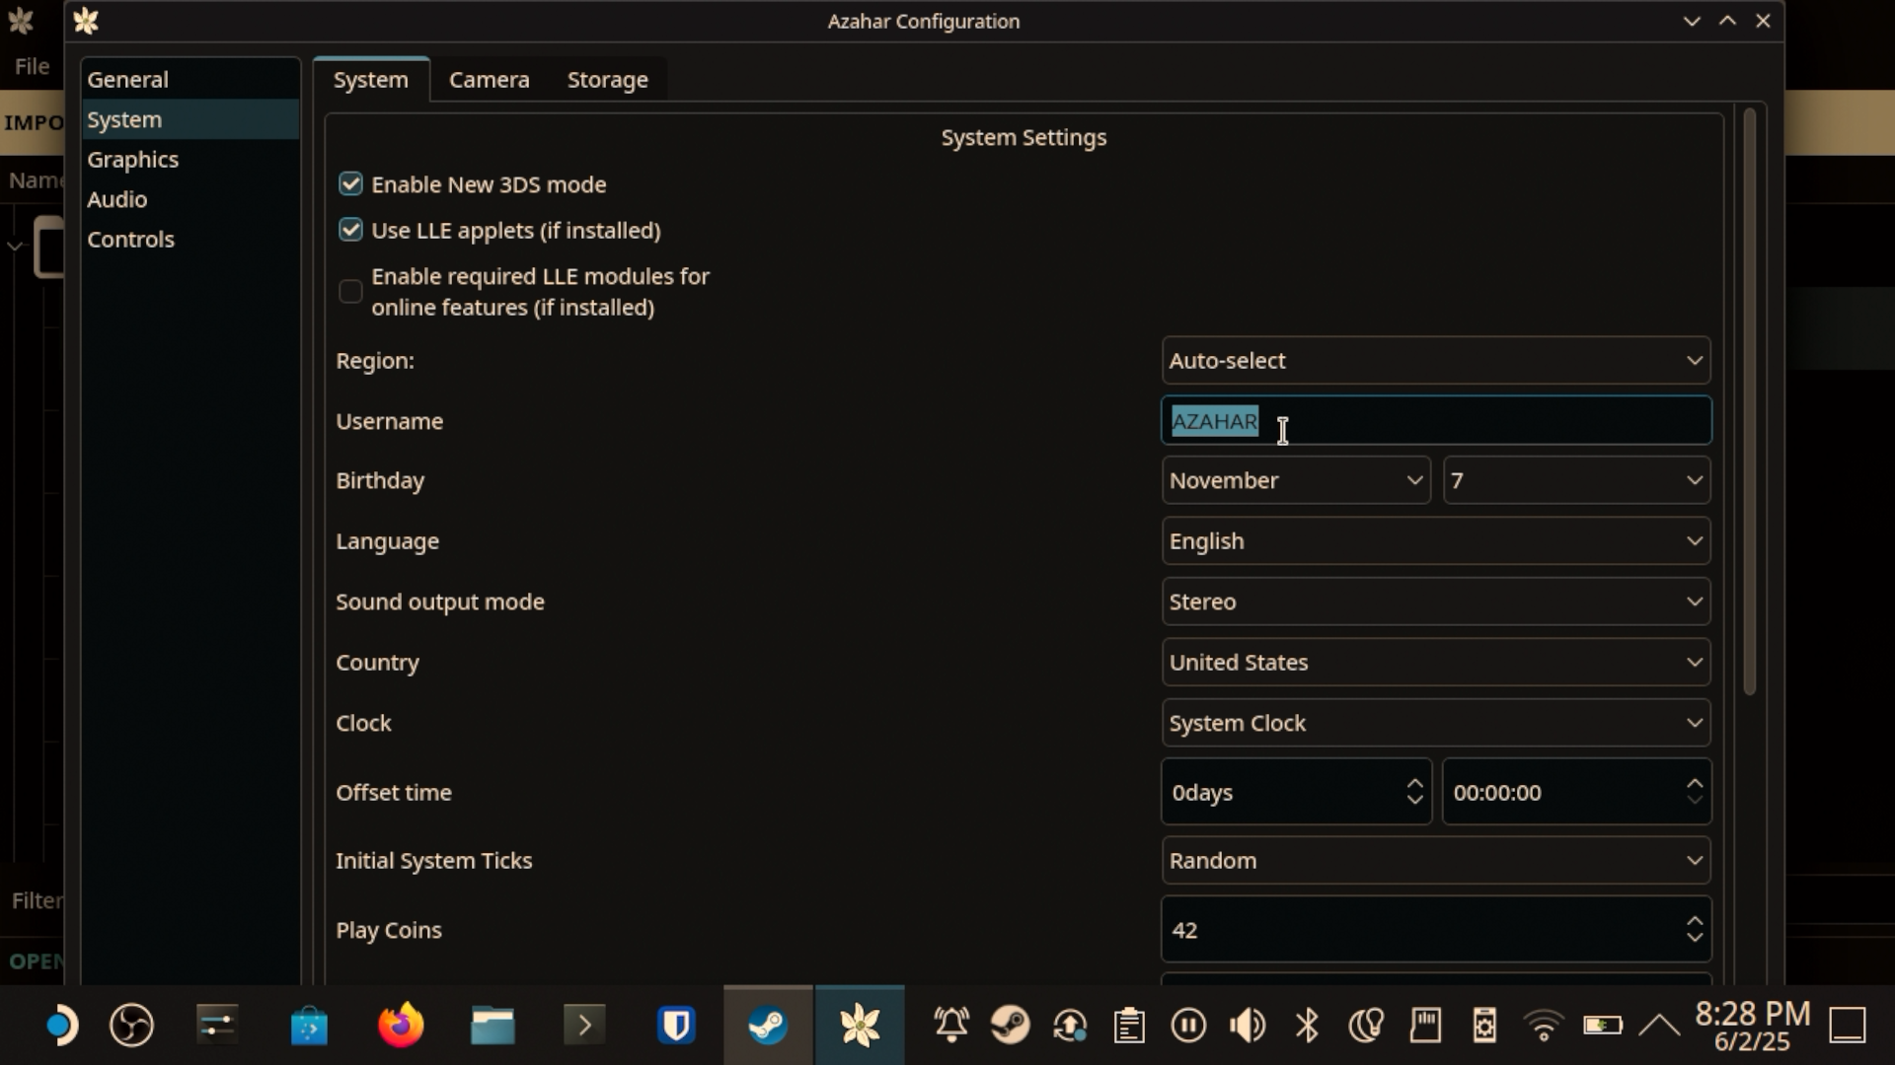The height and width of the screenshot is (1065, 1895).
Task: Open the Country dropdown
Action: point(1436,663)
